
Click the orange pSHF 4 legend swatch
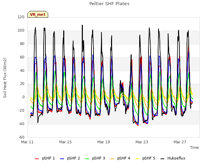click(112, 159)
